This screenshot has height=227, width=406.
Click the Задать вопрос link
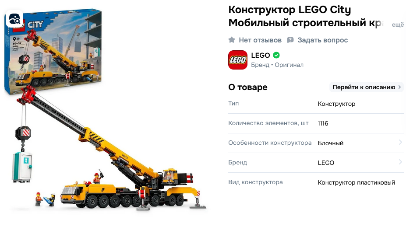[x=322, y=40]
